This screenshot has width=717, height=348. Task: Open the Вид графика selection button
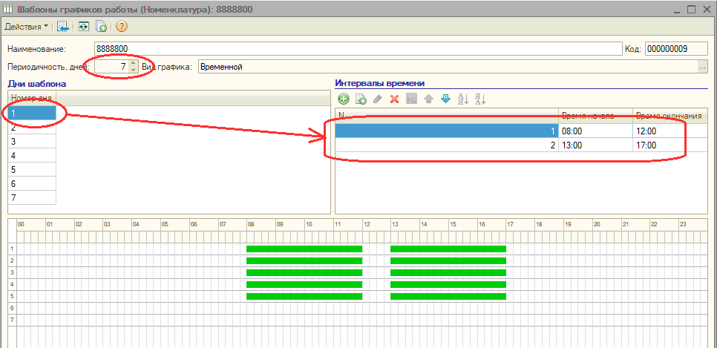point(702,67)
